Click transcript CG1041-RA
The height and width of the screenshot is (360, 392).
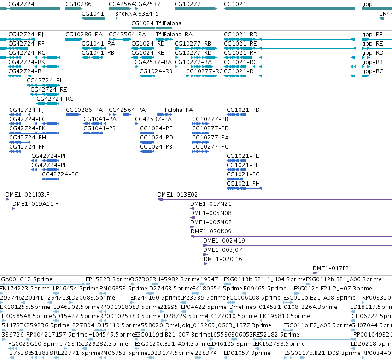99,44
